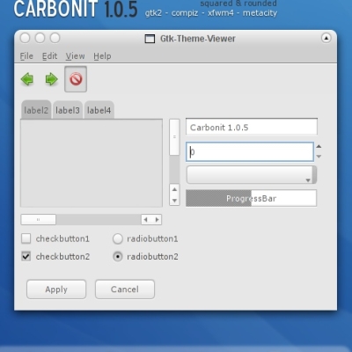Click the empty notebook tab content area
The height and width of the screenshot is (352, 352).
92,163
